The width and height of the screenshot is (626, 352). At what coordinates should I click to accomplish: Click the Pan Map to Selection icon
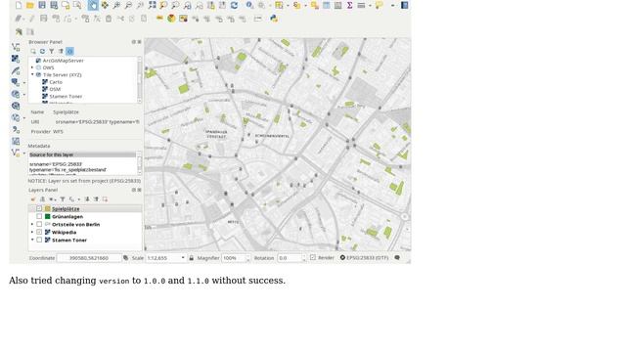point(105,5)
